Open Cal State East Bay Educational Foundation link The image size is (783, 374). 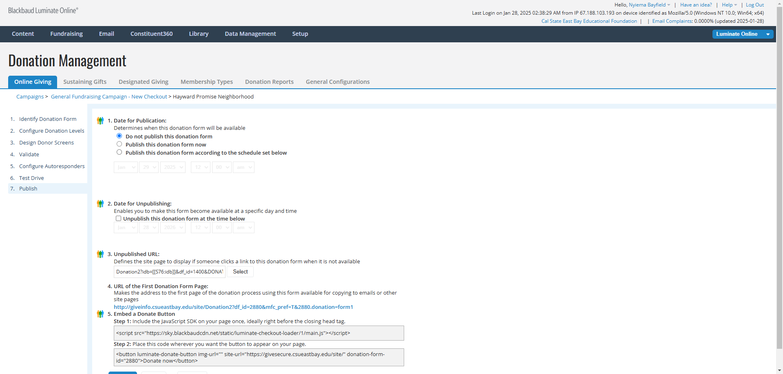[x=589, y=21]
